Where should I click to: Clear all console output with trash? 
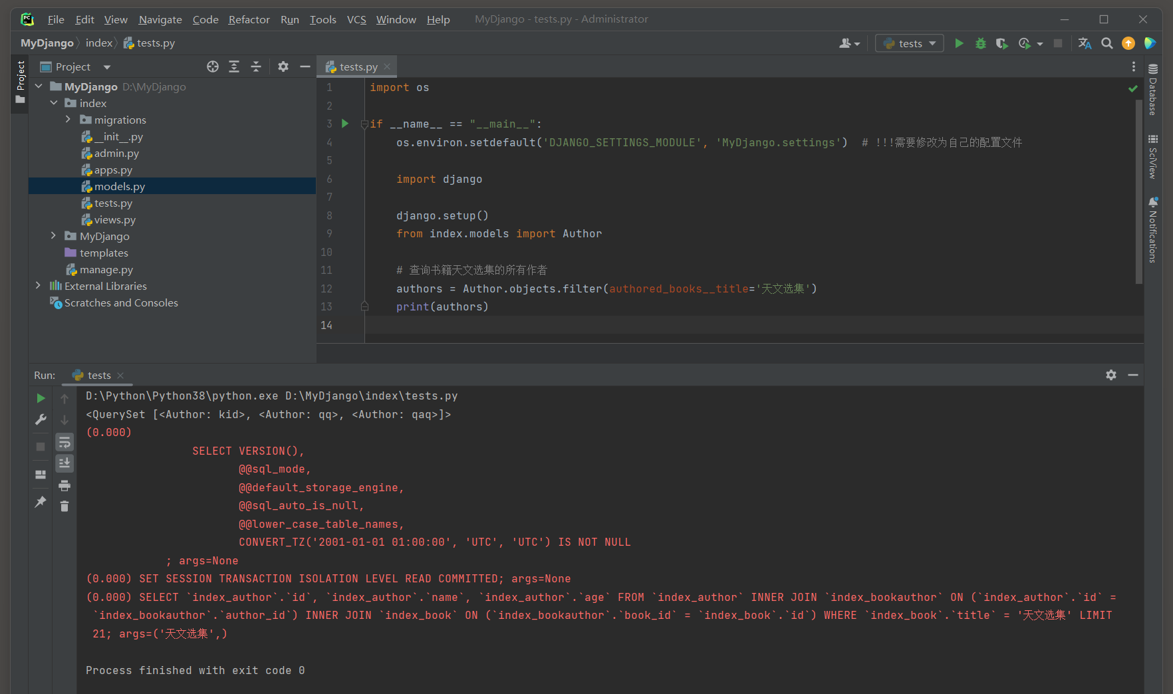[x=65, y=507]
